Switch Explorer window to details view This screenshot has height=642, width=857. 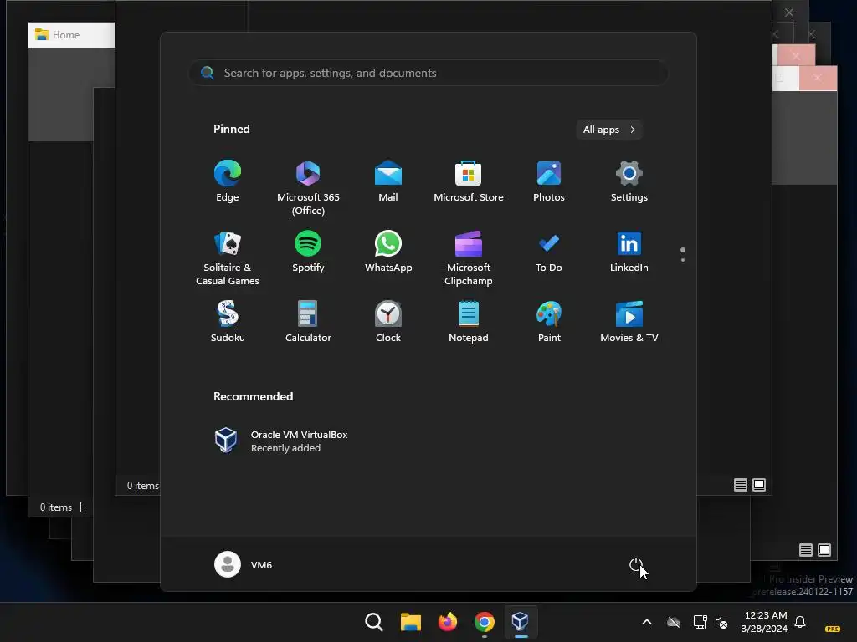tap(741, 485)
